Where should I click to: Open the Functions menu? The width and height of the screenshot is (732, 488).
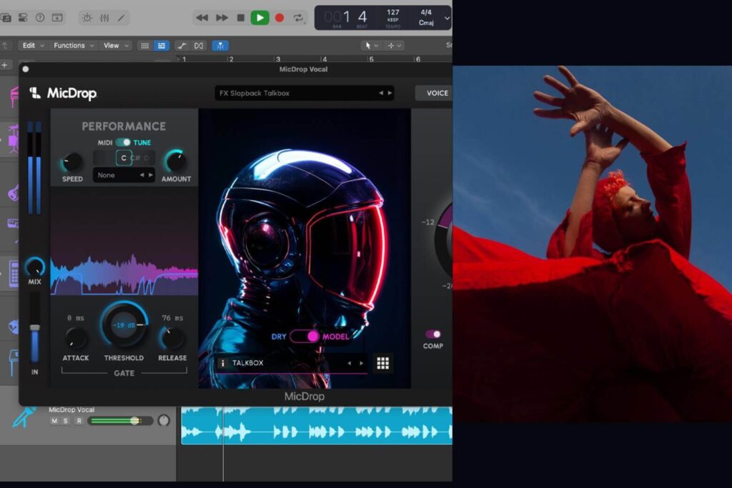[74, 45]
